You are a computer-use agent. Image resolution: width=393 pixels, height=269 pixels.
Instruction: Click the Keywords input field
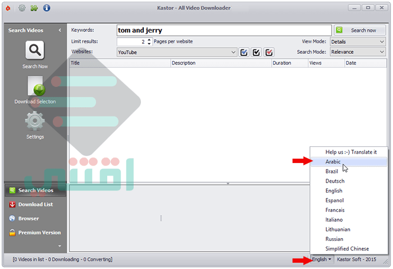click(x=224, y=30)
